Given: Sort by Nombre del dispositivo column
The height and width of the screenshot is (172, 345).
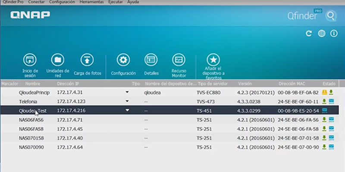Looking at the screenshot, I should 171,83.
